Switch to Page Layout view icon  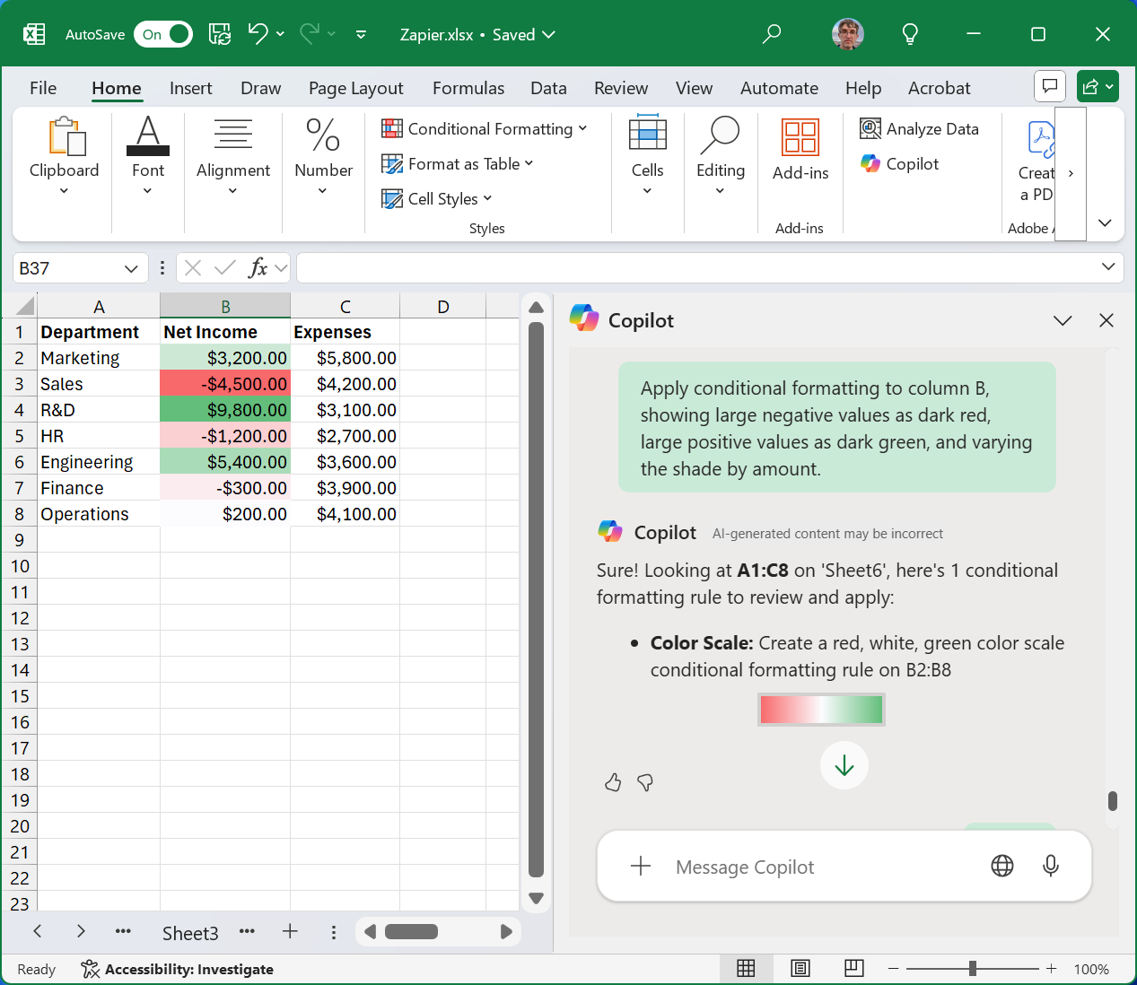pos(800,968)
